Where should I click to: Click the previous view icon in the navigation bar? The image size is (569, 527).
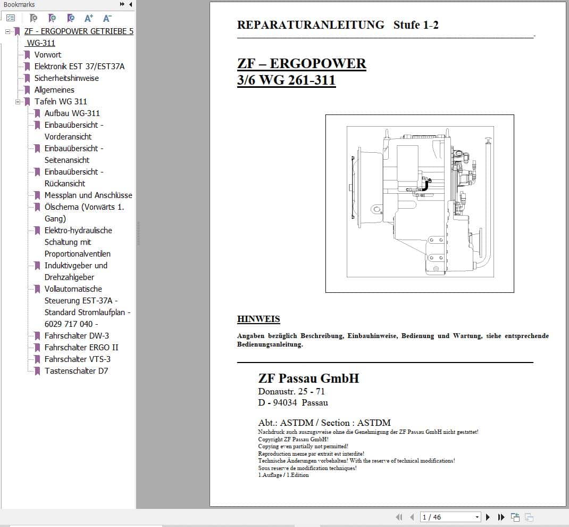pos(515,517)
